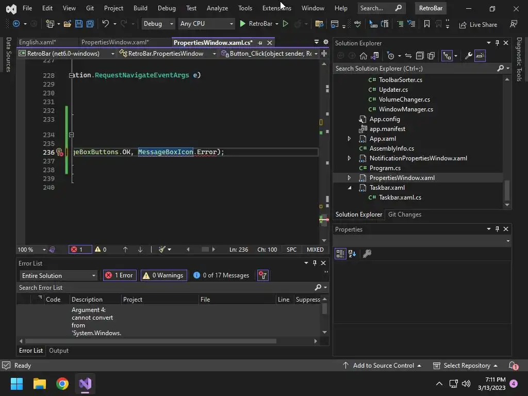Click the lightbulb quick actions icon on line 236
Screen dimensions: 528x396
(x=59, y=152)
